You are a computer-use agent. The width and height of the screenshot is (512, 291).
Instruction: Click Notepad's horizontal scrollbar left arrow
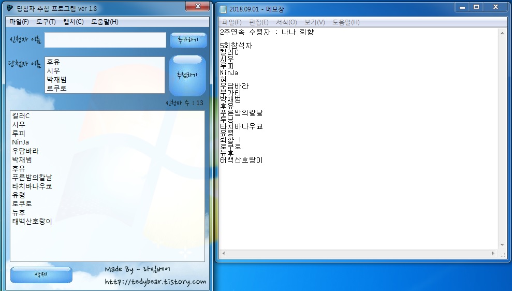pyautogui.click(x=223, y=253)
